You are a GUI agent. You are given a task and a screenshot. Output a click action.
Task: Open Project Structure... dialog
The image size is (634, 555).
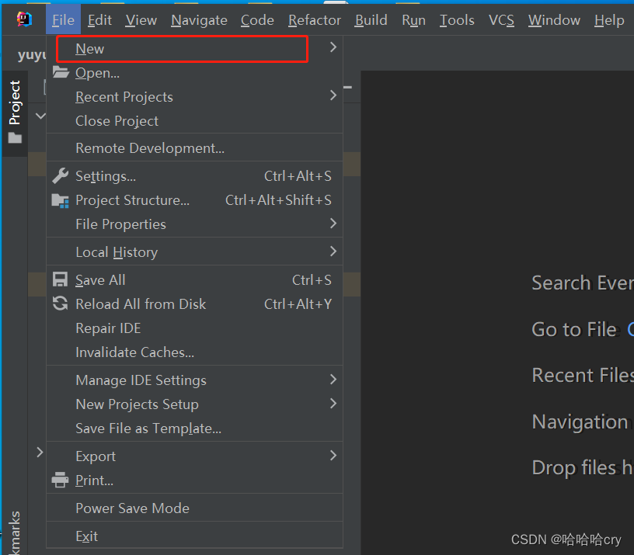[194, 200]
